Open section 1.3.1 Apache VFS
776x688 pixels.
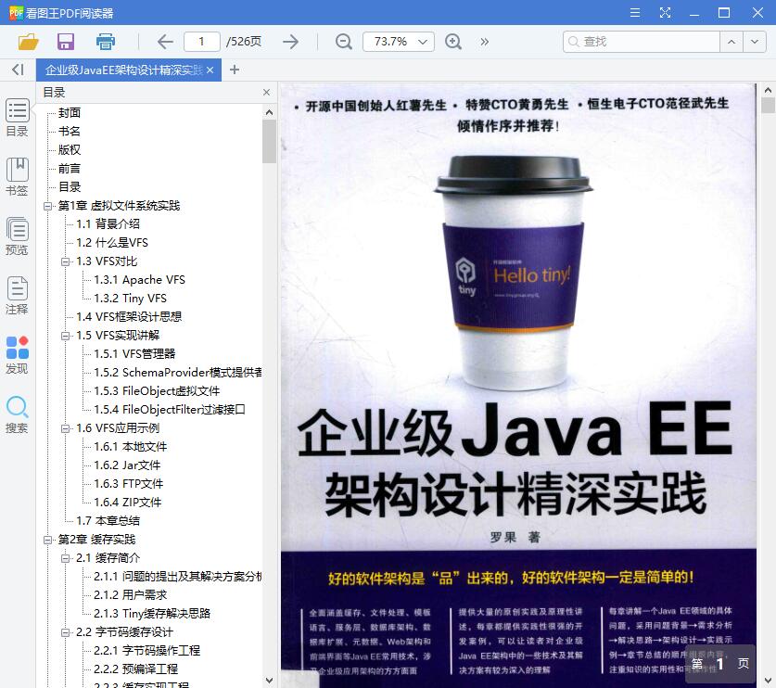click(140, 280)
